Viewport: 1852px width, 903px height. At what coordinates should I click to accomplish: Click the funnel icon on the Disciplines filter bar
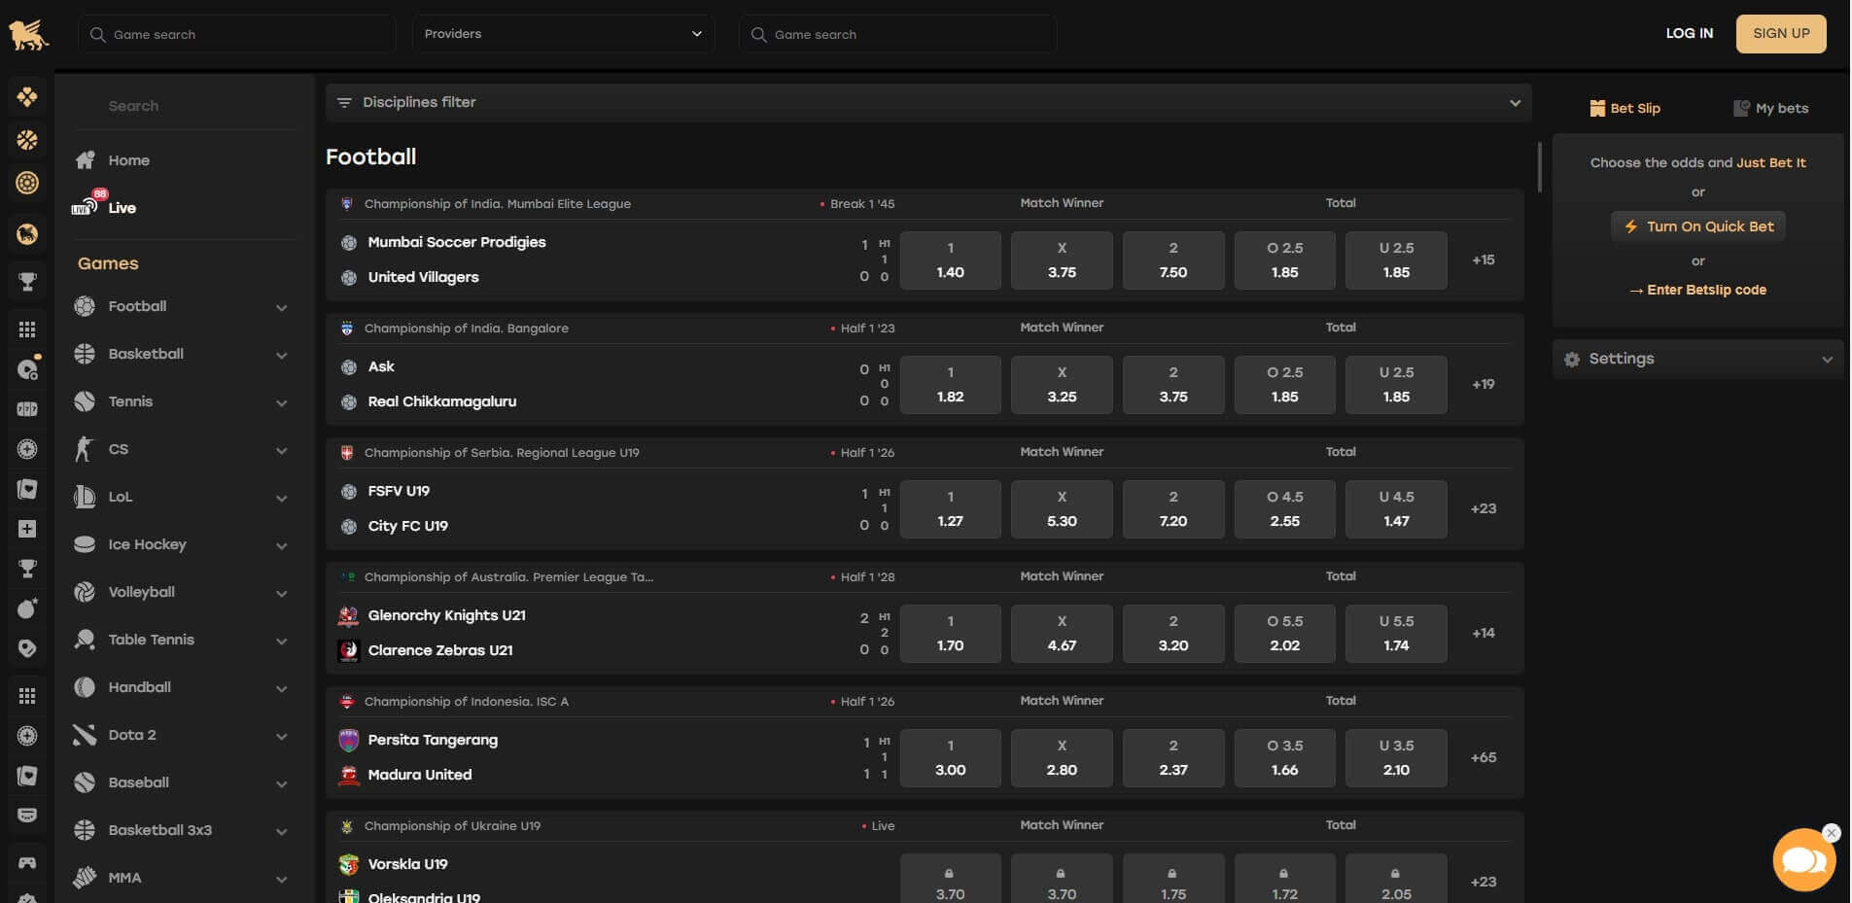click(345, 101)
